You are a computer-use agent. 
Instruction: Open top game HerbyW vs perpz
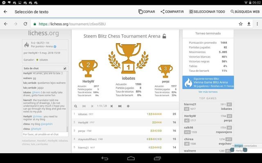pyautogui.click(x=208, y=118)
